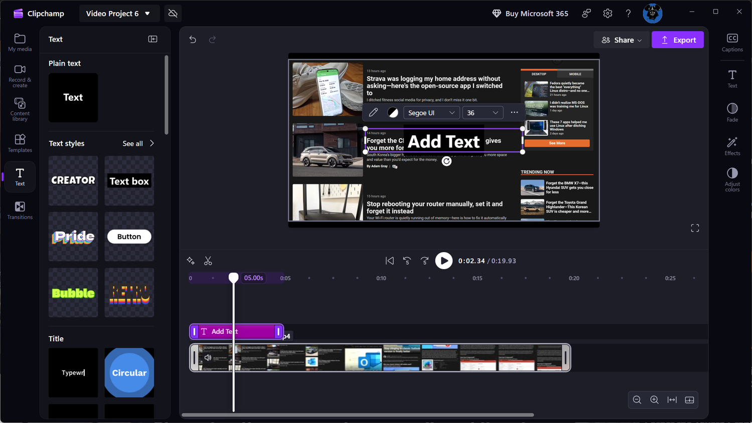This screenshot has height=423, width=752.
Task: Open the Text properties panel on right
Action: [x=732, y=79]
